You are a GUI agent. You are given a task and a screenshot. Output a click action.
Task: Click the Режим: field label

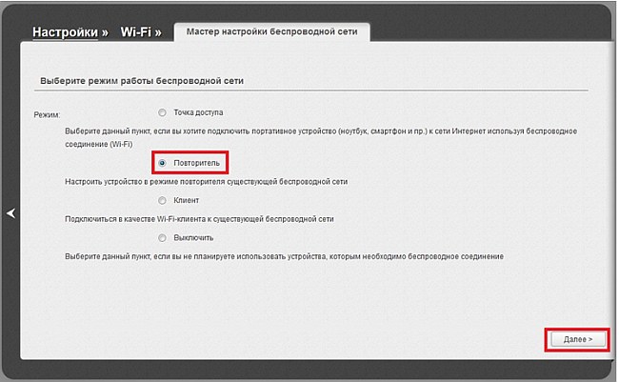pos(48,114)
